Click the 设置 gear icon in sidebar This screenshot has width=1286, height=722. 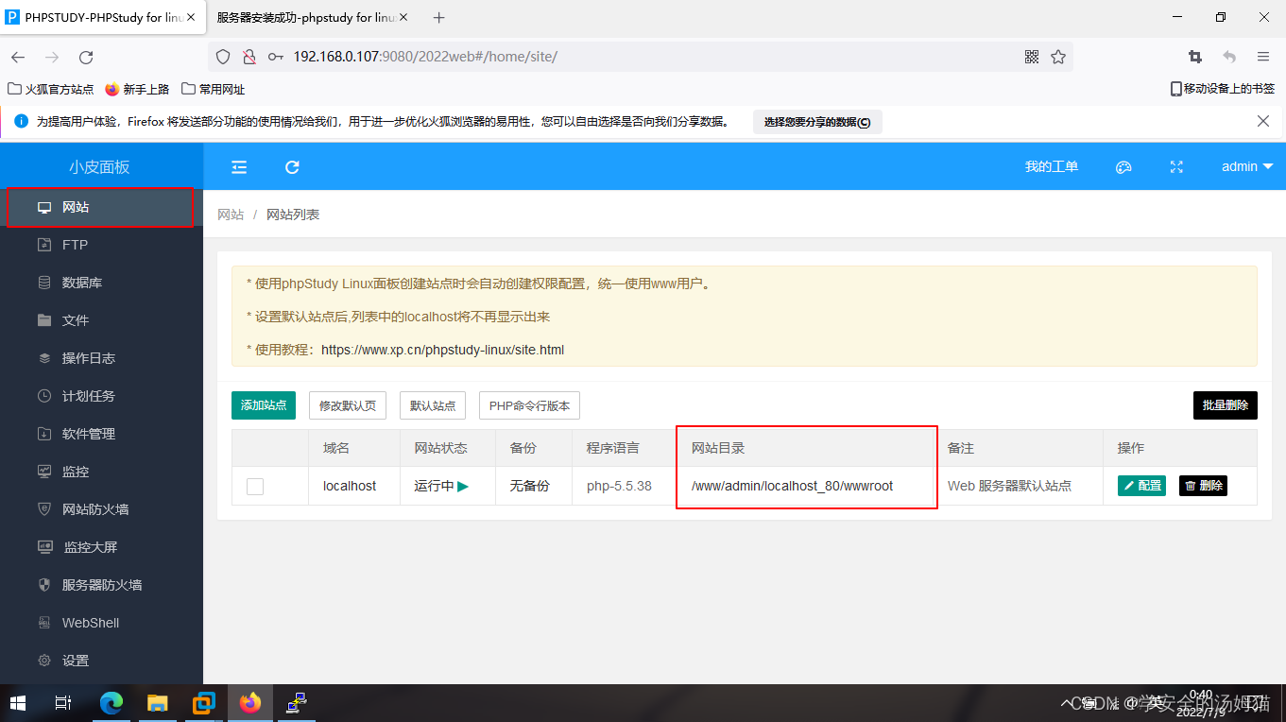tap(43, 661)
